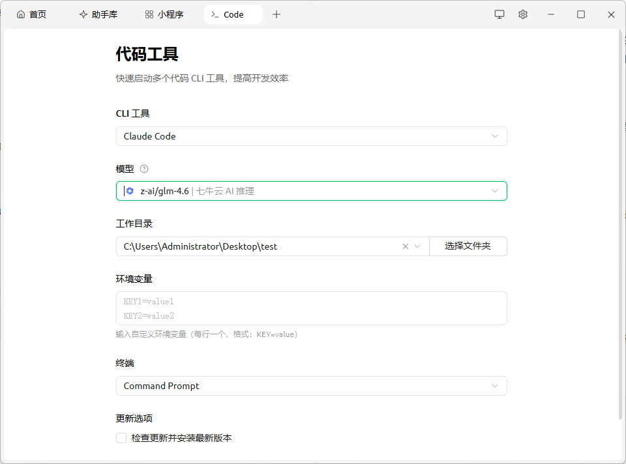
Task: Click the display monitor icon in title bar
Action: [x=499, y=14]
